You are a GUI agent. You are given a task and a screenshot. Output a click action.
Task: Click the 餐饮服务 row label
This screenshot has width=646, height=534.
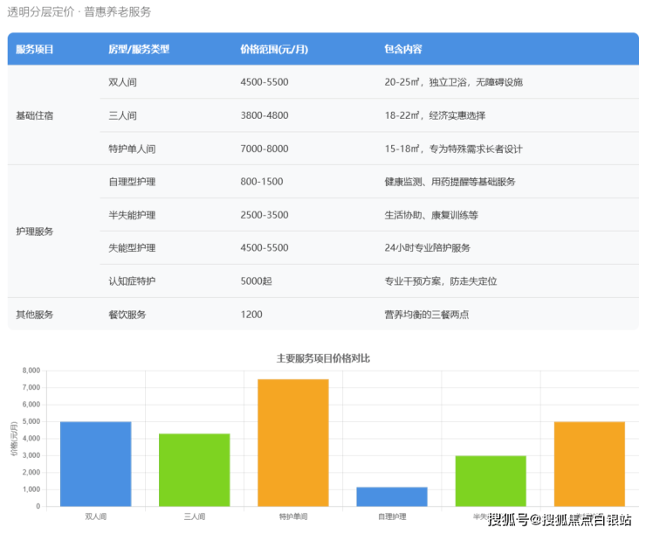[127, 315]
